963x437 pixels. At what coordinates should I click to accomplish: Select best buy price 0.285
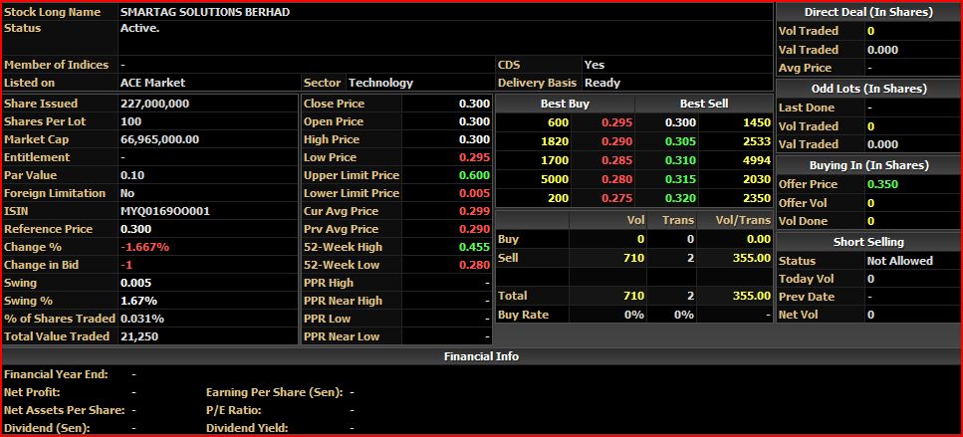pos(616,160)
